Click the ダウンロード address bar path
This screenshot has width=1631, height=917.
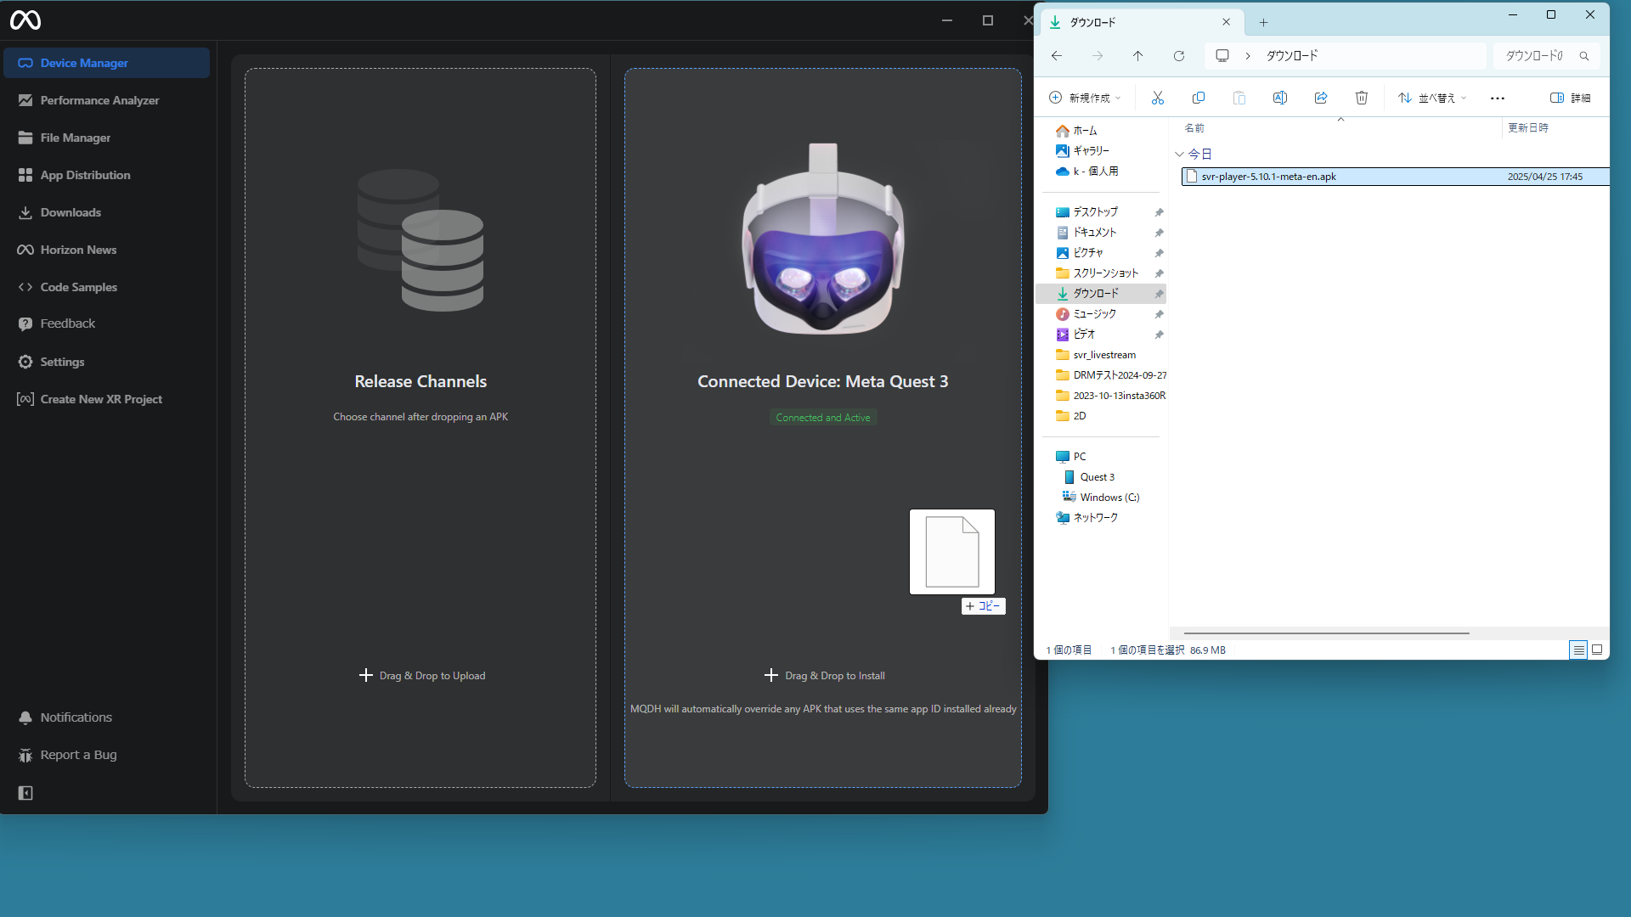(1292, 56)
